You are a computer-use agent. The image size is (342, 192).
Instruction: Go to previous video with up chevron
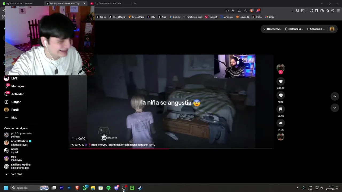[x=335, y=96]
